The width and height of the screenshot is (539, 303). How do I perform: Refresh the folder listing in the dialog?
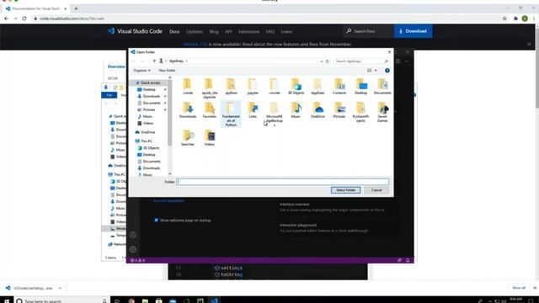point(328,61)
